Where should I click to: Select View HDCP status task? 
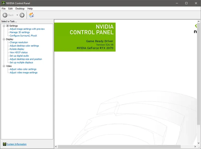(19, 52)
